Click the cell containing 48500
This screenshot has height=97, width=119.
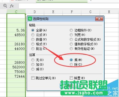coord(16,35)
